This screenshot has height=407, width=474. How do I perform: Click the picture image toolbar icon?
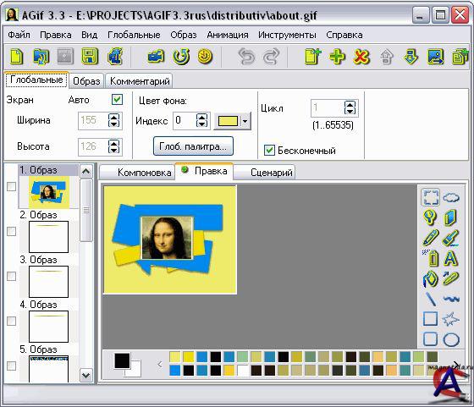[x=436, y=57]
